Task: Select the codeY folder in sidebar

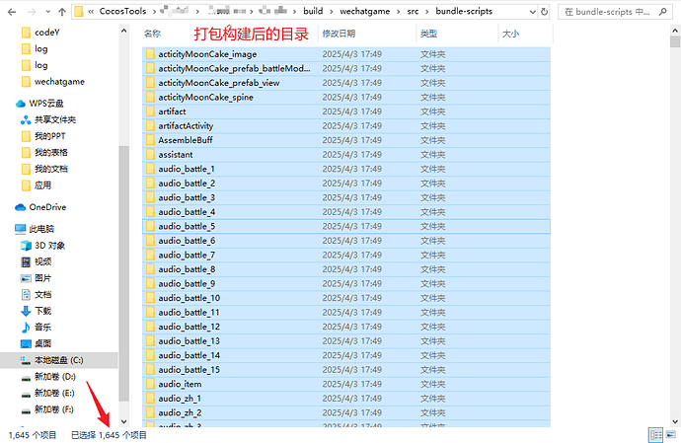Action: click(41, 33)
